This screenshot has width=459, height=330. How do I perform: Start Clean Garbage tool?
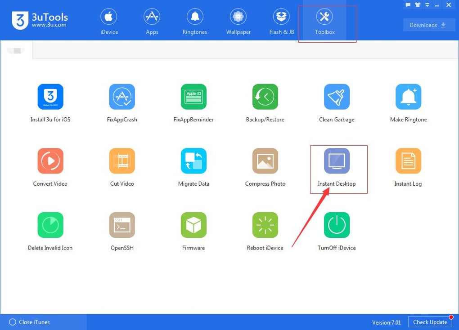[337, 97]
